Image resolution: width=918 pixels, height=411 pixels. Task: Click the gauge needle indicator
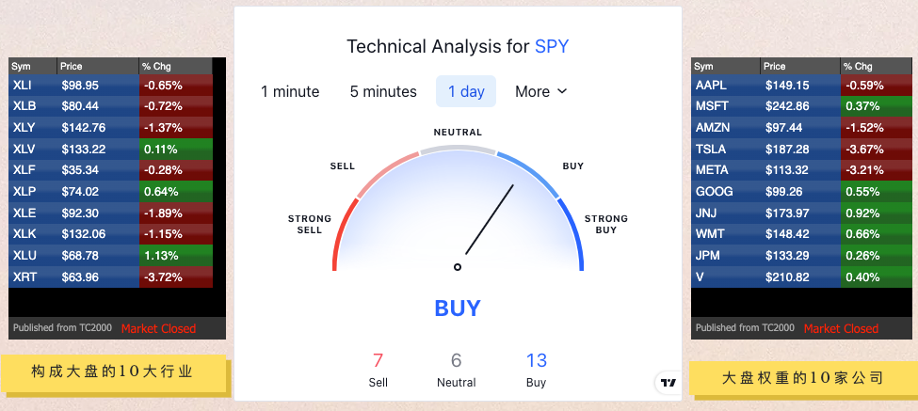click(490, 220)
